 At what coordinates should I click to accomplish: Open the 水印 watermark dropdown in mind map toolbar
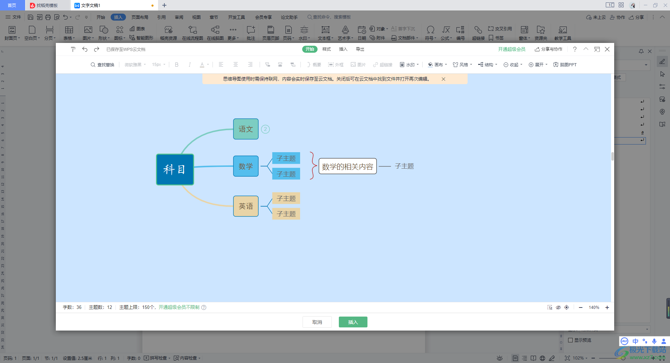click(409, 65)
